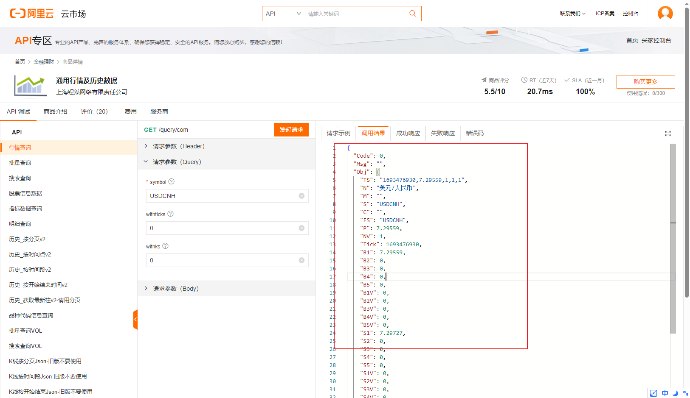Open the 评价 (20) tab
This screenshot has height=398, width=690.
[94, 111]
